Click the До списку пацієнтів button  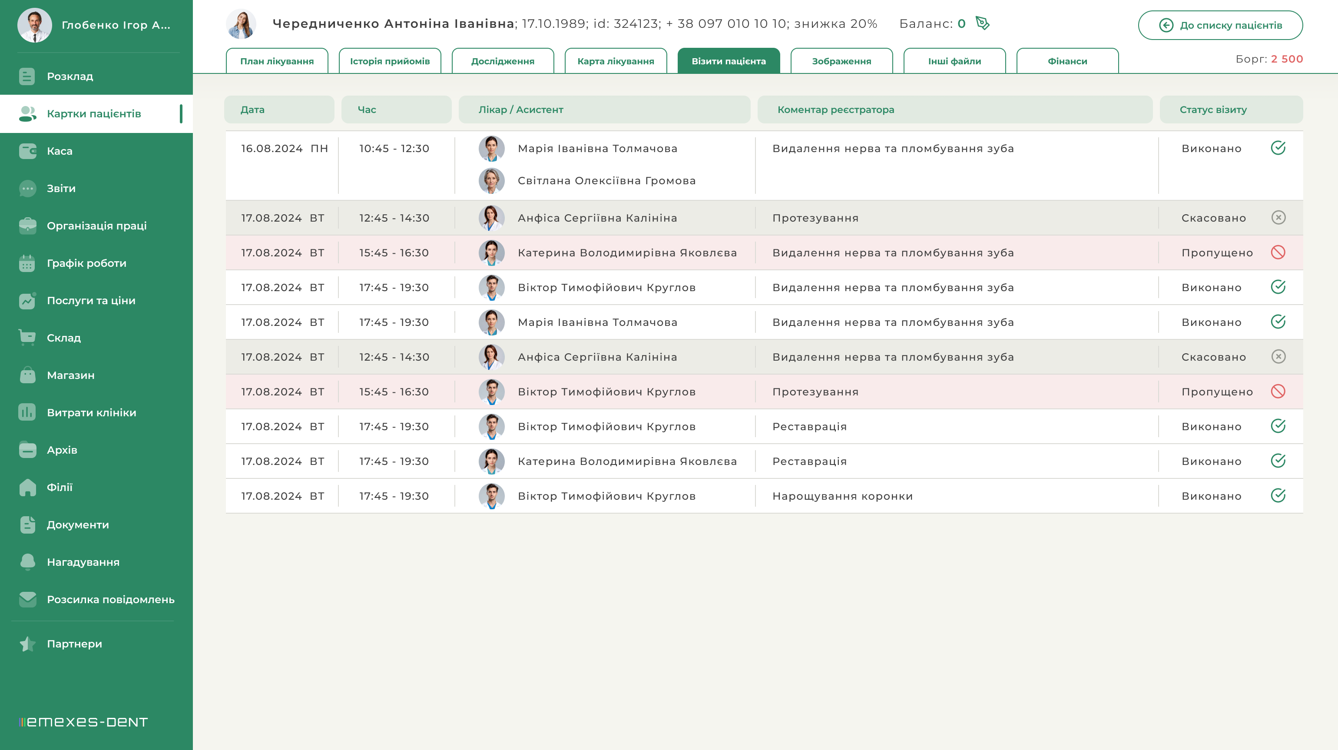pyautogui.click(x=1220, y=25)
